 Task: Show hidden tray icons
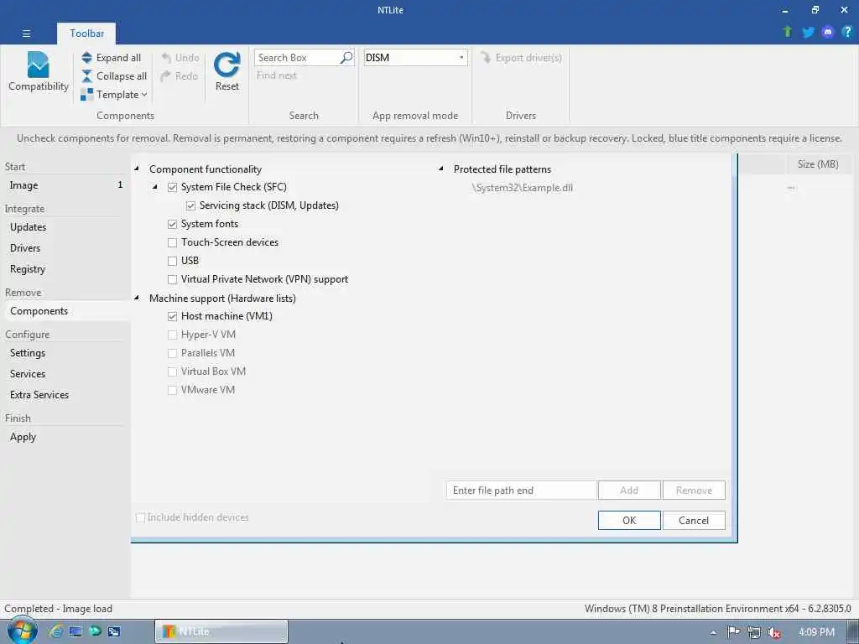tap(713, 632)
